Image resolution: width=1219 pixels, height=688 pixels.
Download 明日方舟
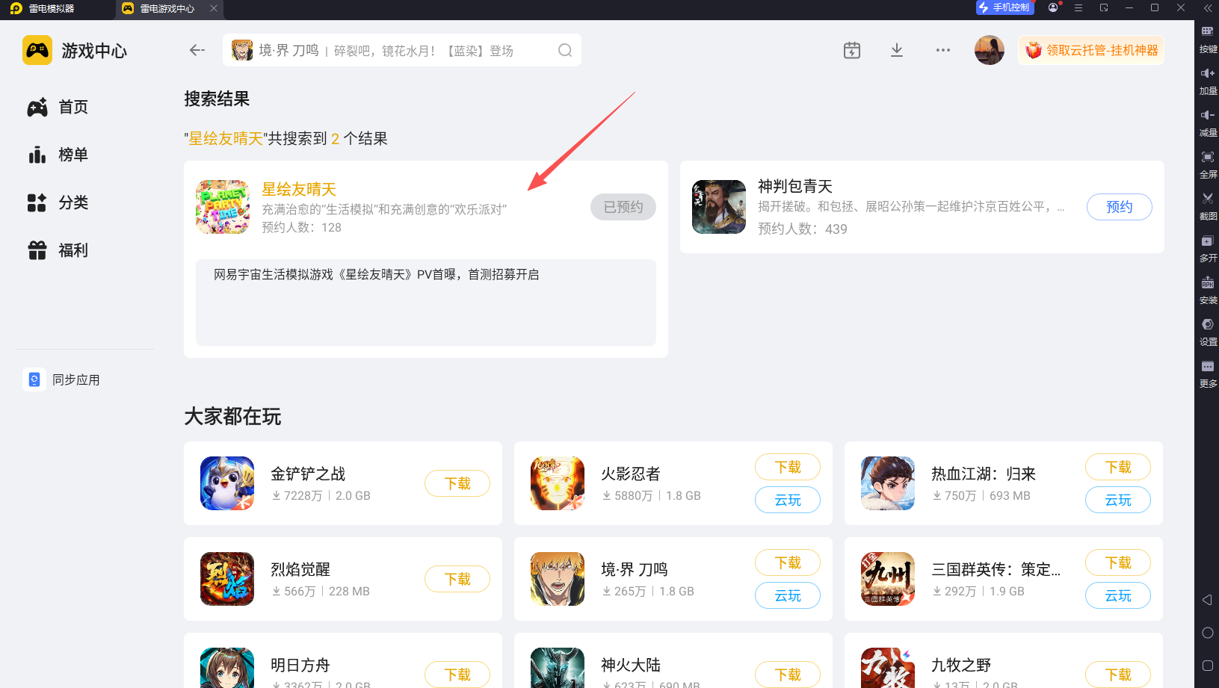457,675
